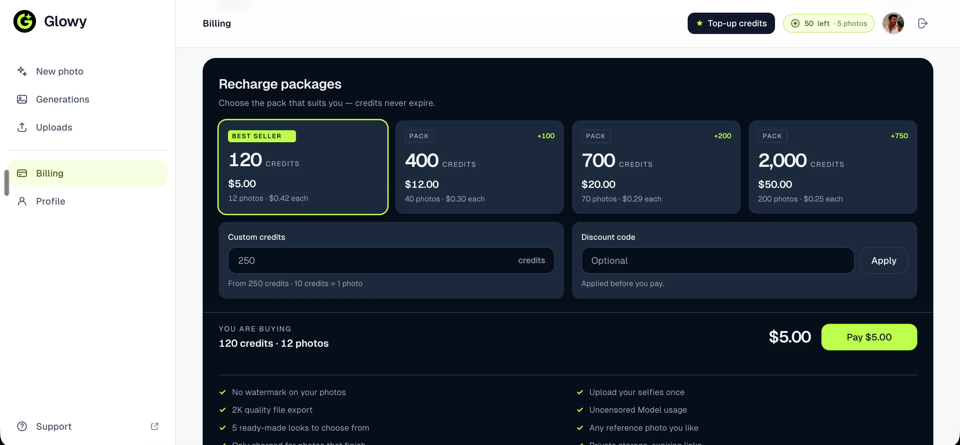This screenshot has height=445, width=960.
Task: Click '200 photos · $0.25 each' text
Action: pos(800,199)
